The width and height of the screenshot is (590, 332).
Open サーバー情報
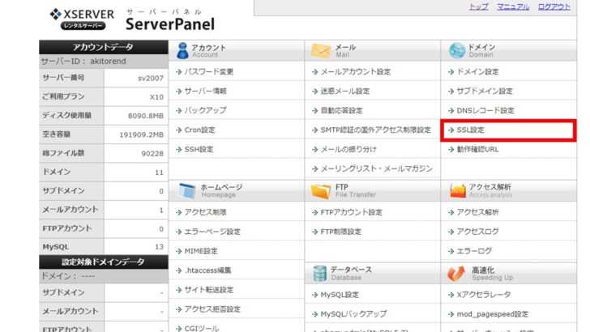[206, 91]
